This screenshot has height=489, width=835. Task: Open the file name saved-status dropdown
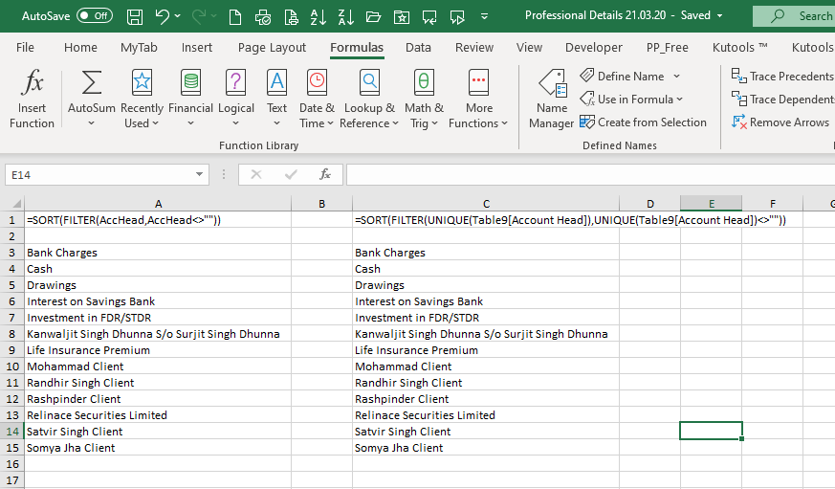click(x=720, y=16)
